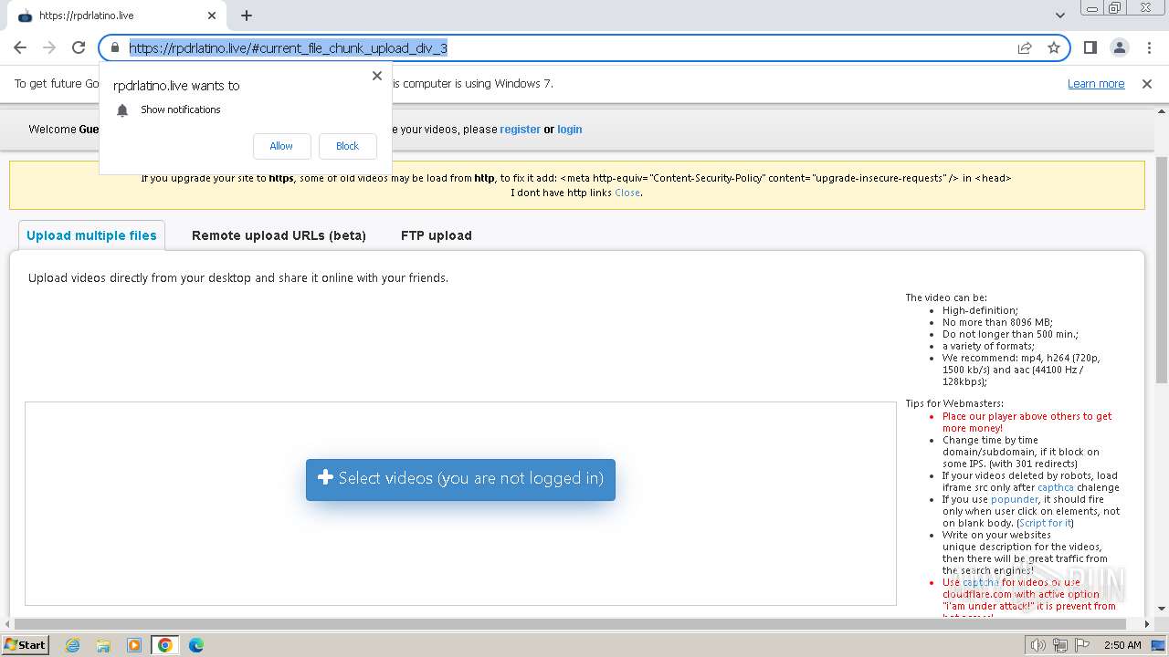Screen dimensions: 1169x657
Task: Click the system tray clock 2:50 AM
Action: (x=1122, y=645)
